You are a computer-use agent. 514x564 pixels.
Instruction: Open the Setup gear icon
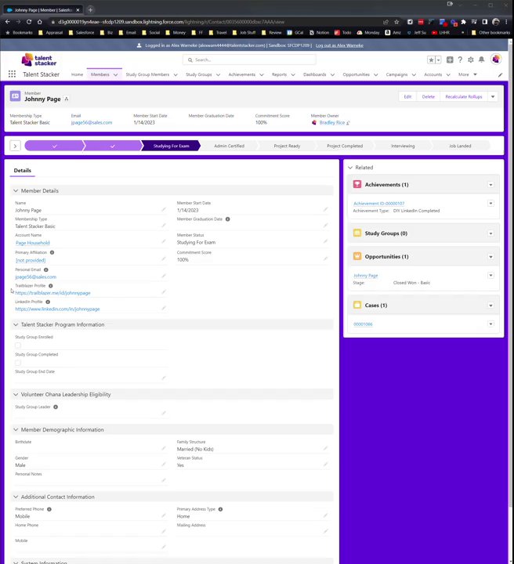(470, 60)
